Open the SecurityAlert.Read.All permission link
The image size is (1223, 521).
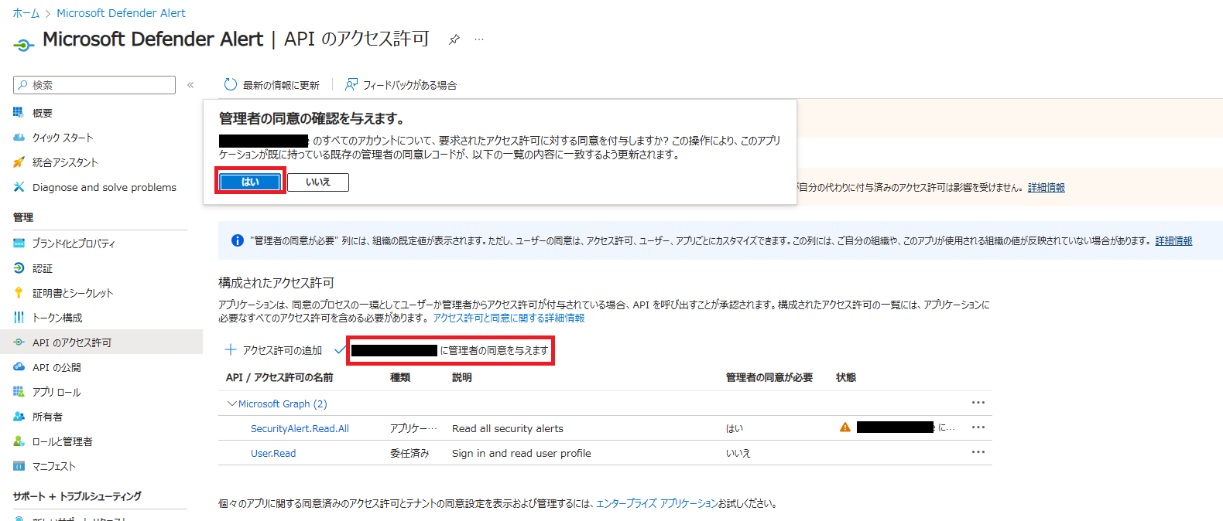[x=300, y=428]
